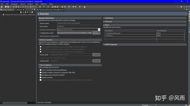
Task: Click the Debug bug toolbar icon
Action: 36,7
